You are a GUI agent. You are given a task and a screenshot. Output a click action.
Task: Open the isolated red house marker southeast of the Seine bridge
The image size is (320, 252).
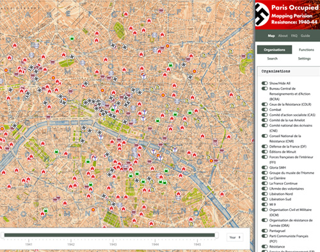[222, 194]
